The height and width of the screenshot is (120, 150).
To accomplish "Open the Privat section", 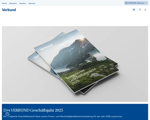I will click(x=4, y=3).
